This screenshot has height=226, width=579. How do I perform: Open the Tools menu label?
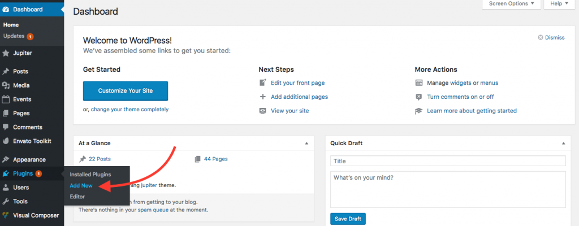coord(20,201)
